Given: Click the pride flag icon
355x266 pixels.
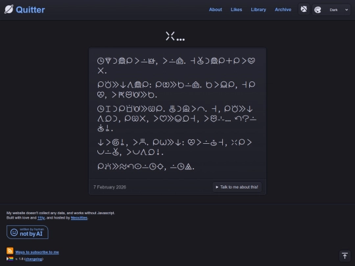Looking at the screenshot, I should coord(10,259).
